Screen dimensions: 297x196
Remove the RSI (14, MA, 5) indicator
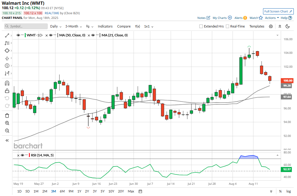coord(18,155)
